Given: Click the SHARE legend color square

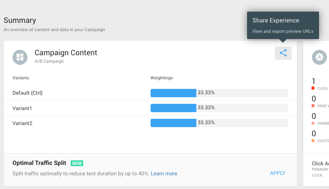Looking at the screenshot, I should coord(313,123).
